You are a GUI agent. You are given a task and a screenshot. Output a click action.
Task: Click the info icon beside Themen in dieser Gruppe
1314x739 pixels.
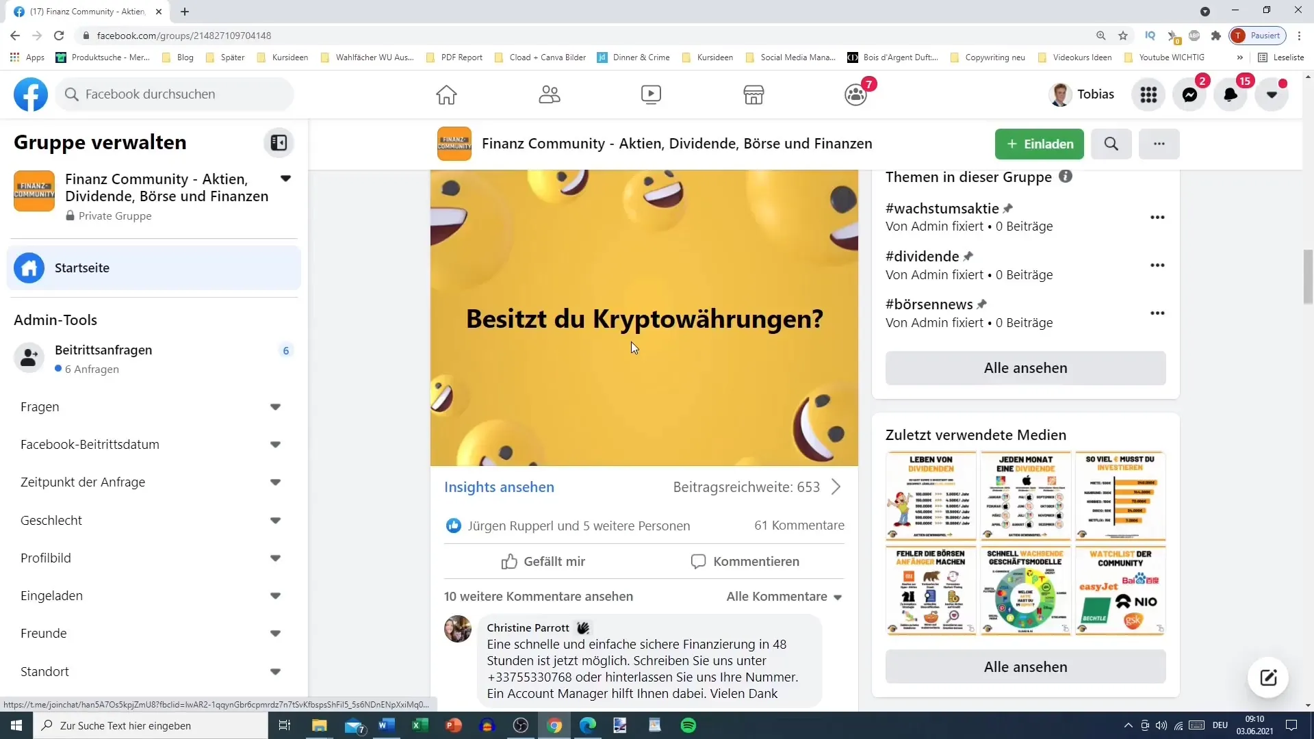click(1066, 177)
